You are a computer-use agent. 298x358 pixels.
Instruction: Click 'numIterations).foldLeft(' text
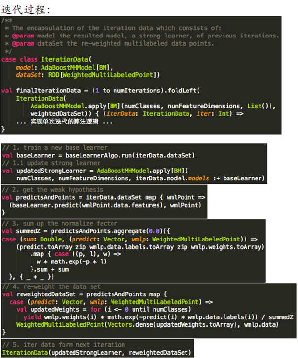point(156,91)
